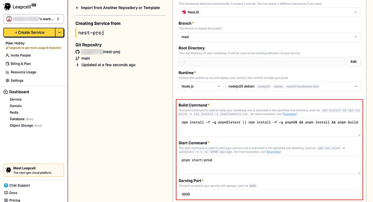Screen dimensions: 373x202
Task: Open Chat Support help icon
Action: [x=6, y=185]
